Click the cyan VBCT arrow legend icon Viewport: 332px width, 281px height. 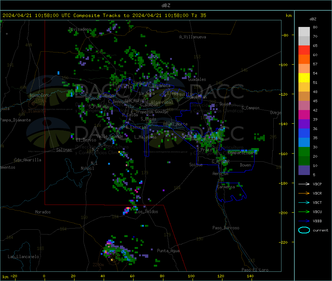click(x=304, y=202)
